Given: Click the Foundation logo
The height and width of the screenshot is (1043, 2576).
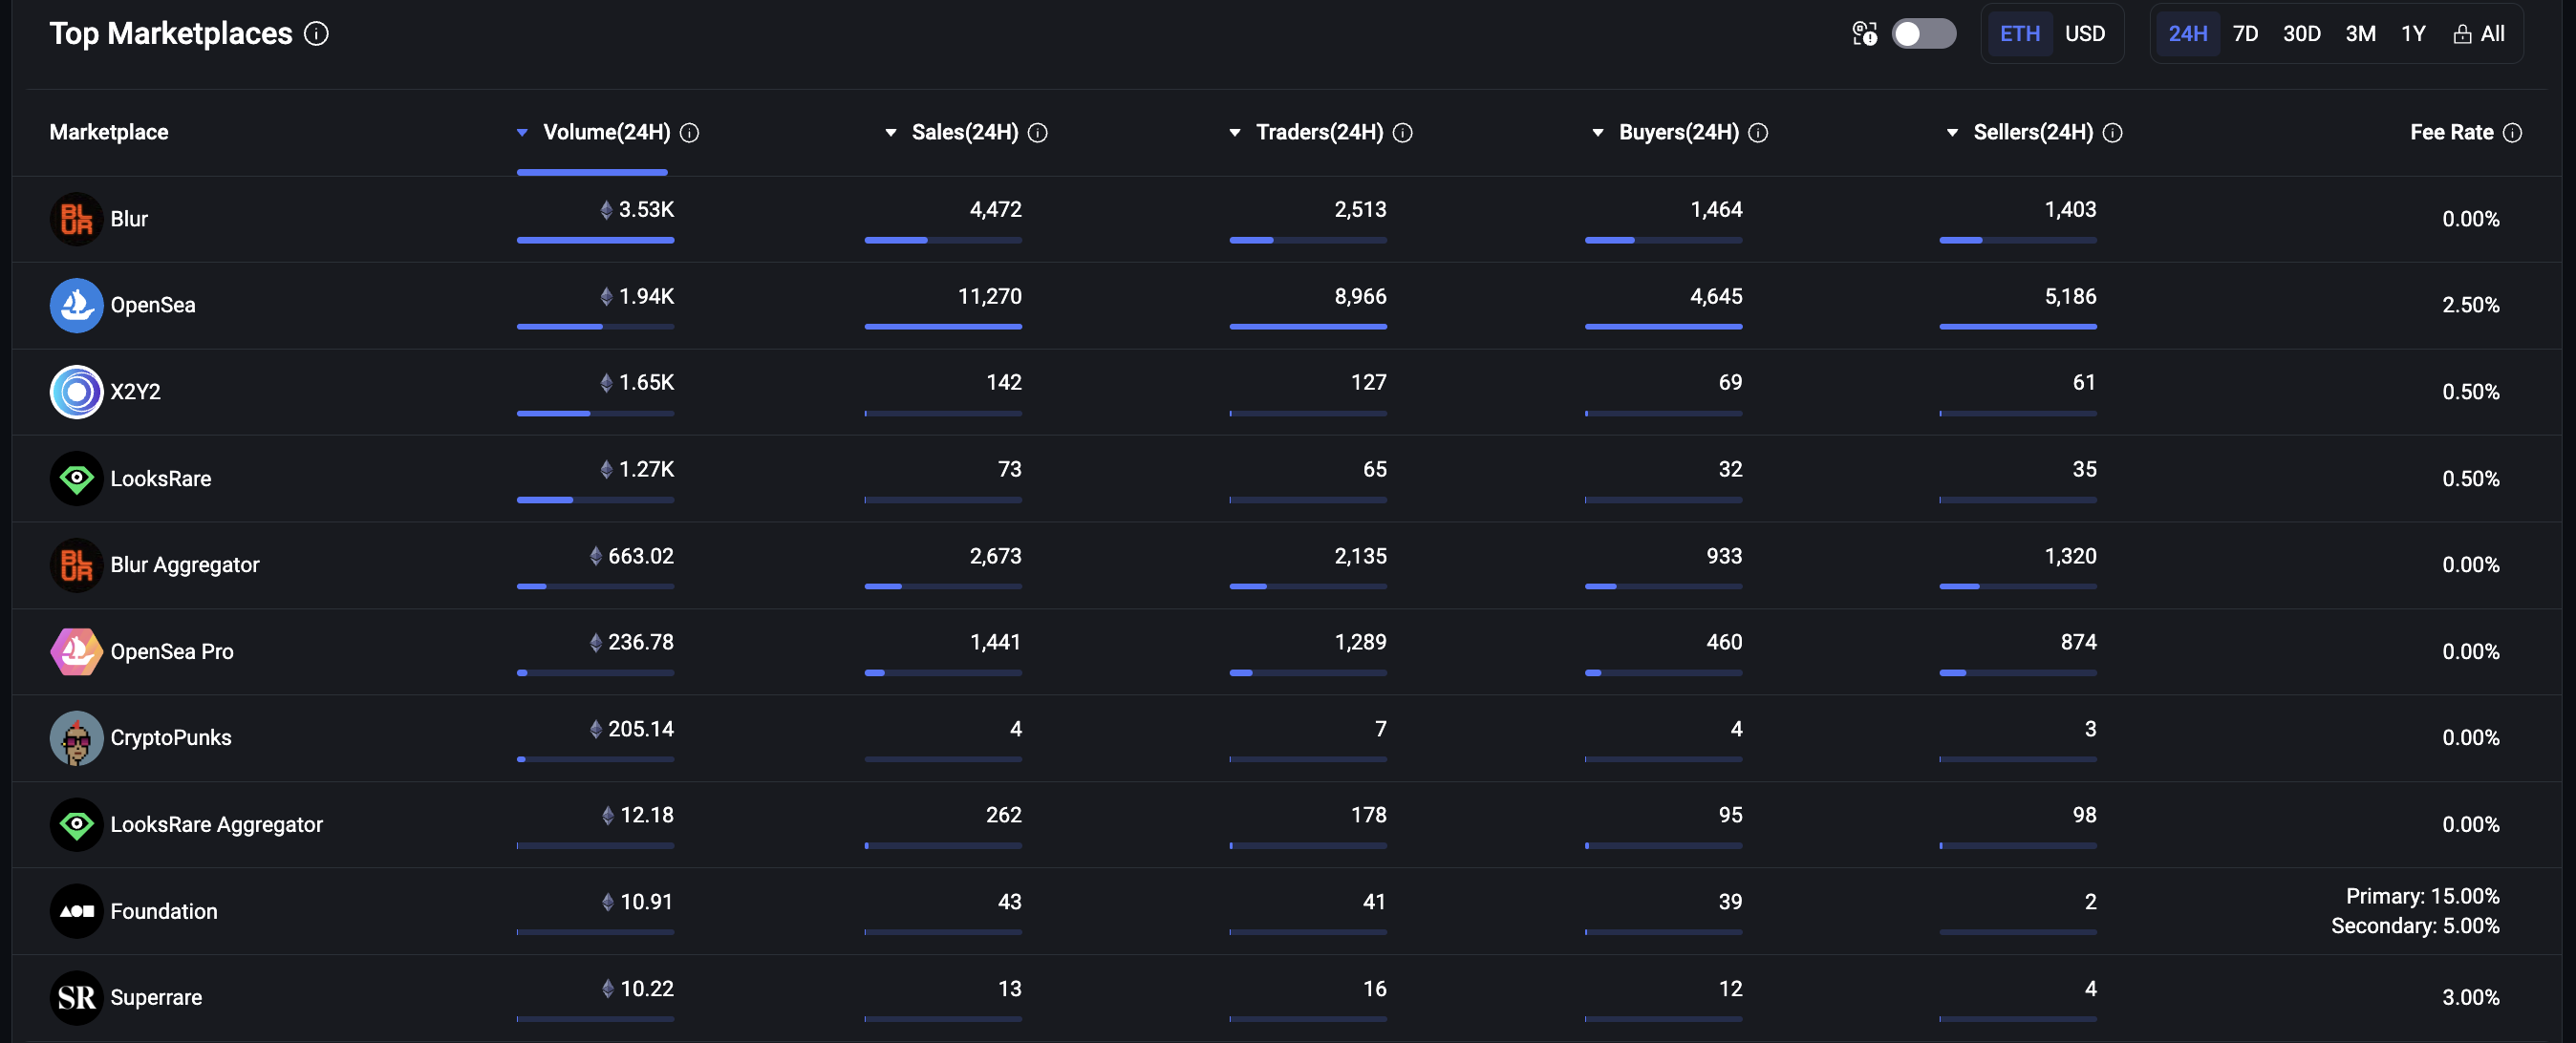Looking at the screenshot, I should click(76, 911).
